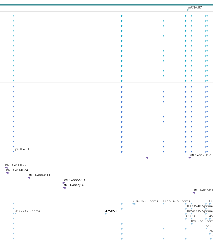Click the light blue RH43823.5prime block
Image resolution: width=213 pixels, height=240 pixels.
pos(134,204)
